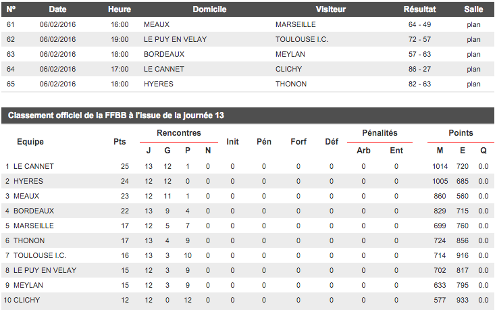This screenshot has width=495, height=310.
Task: Open plan link for Le Puy en Velay match
Action: [x=473, y=39]
